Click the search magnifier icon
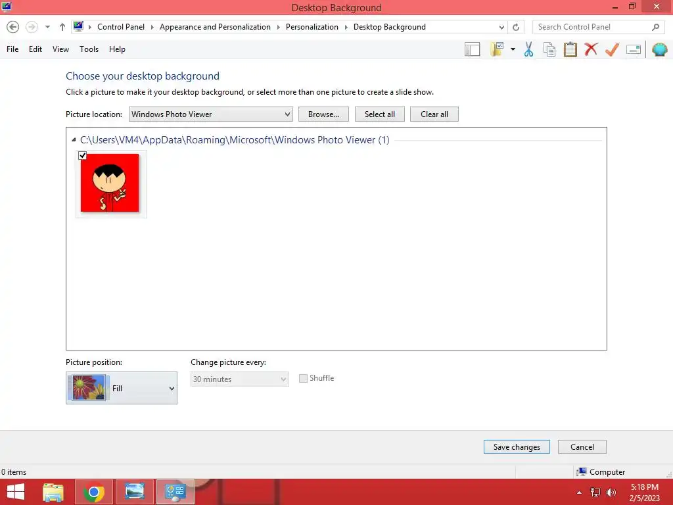 coord(655,27)
